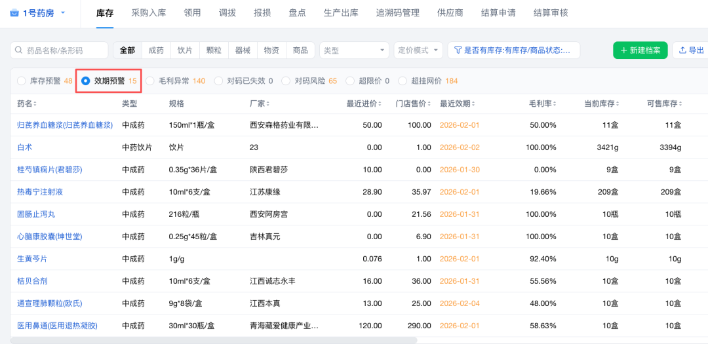Screen dimensions: 708x344
Task: Switch to the 采购入库 tab
Action: pyautogui.click(x=149, y=13)
